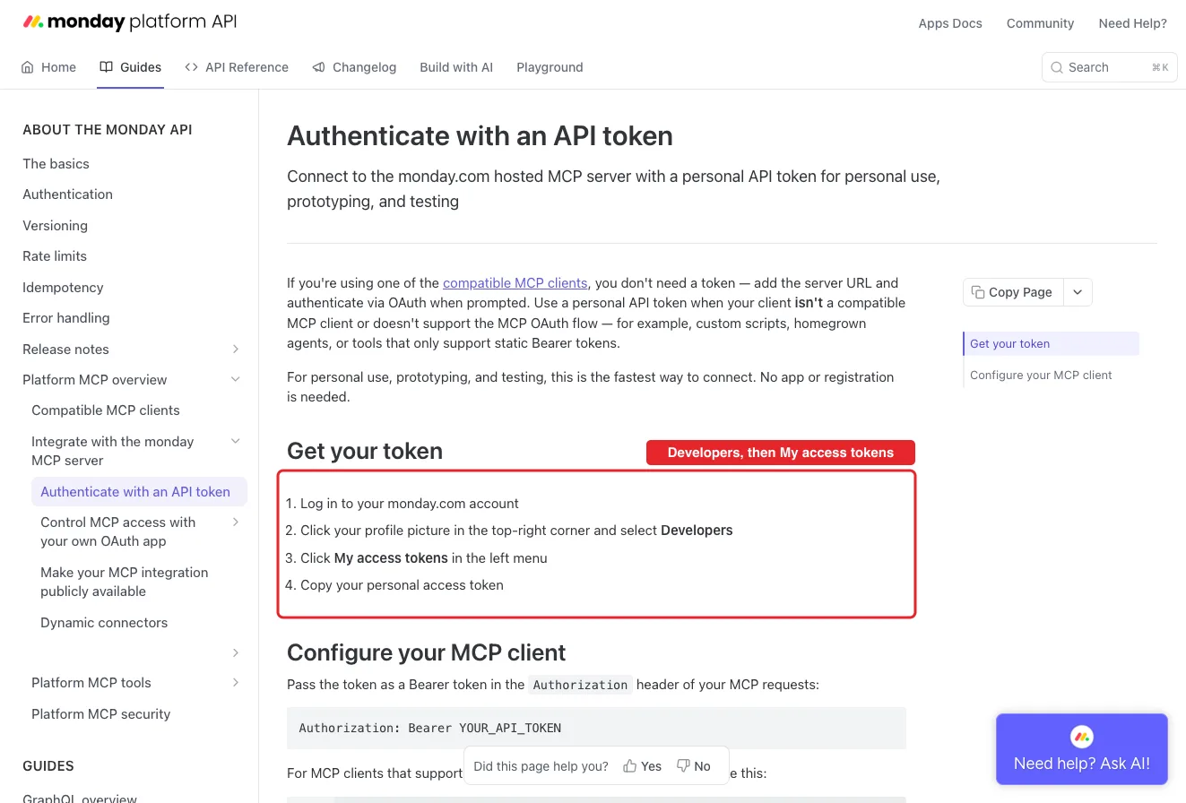The width and height of the screenshot is (1186, 803).
Task: Open the Versioning sidebar page
Action: click(55, 225)
